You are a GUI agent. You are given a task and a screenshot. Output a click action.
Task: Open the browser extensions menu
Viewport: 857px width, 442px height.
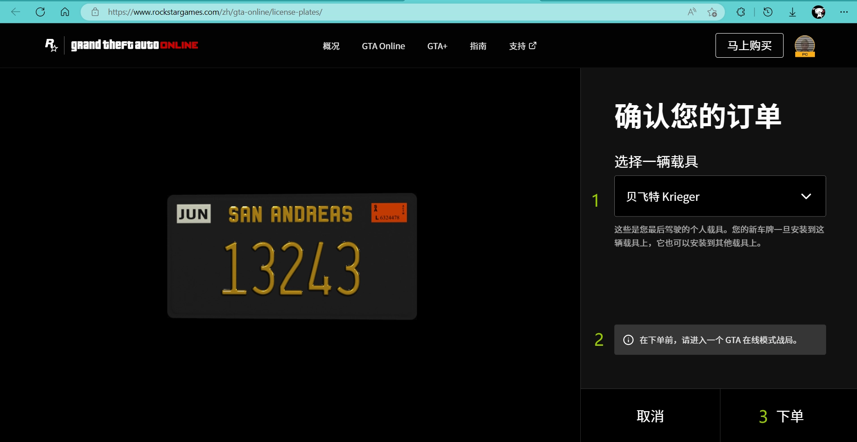tap(741, 12)
